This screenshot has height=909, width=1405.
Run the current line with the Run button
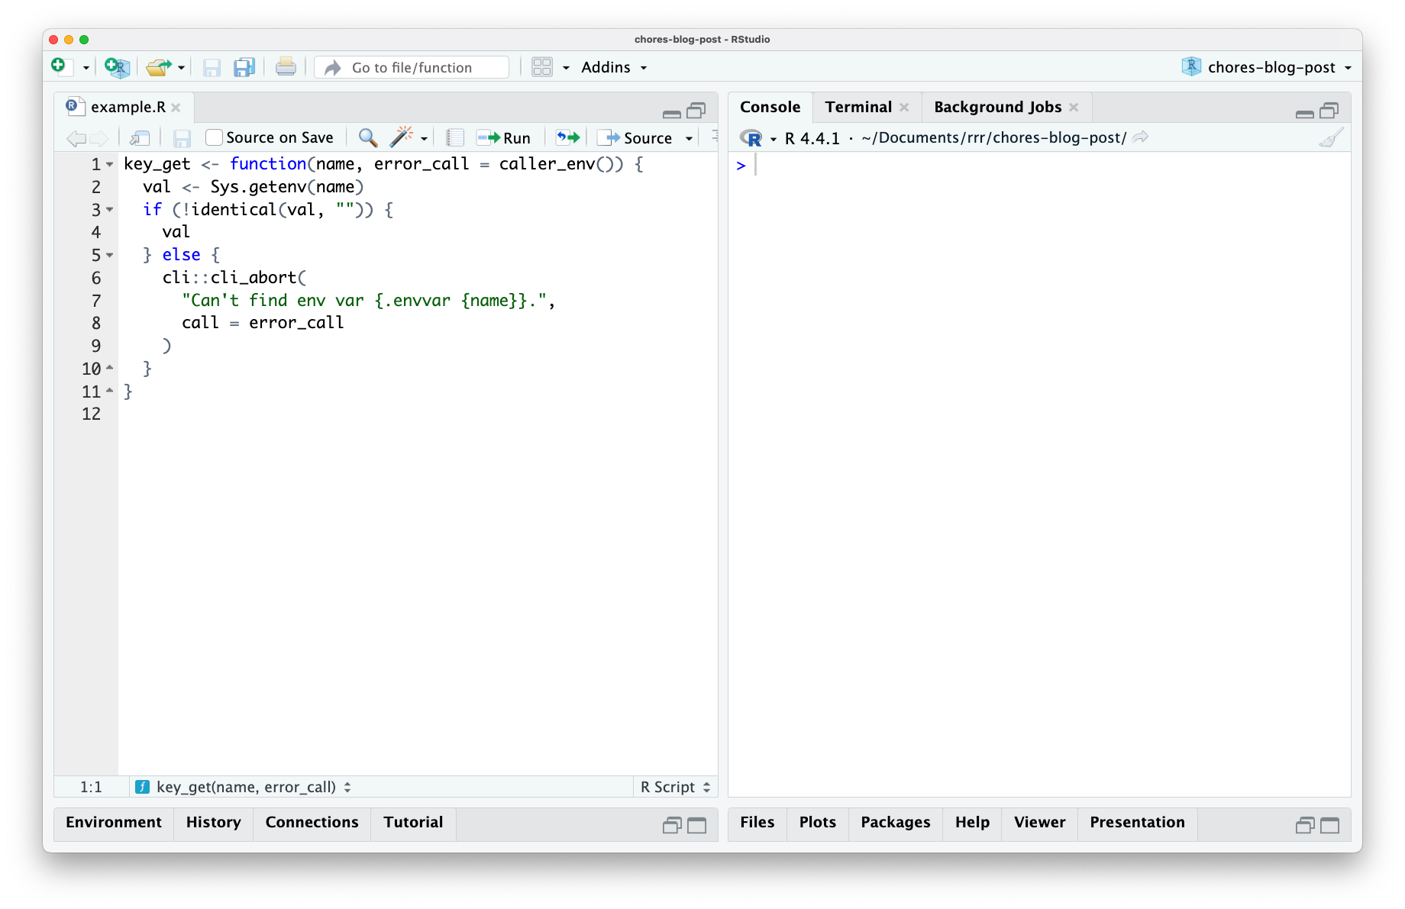click(x=504, y=137)
